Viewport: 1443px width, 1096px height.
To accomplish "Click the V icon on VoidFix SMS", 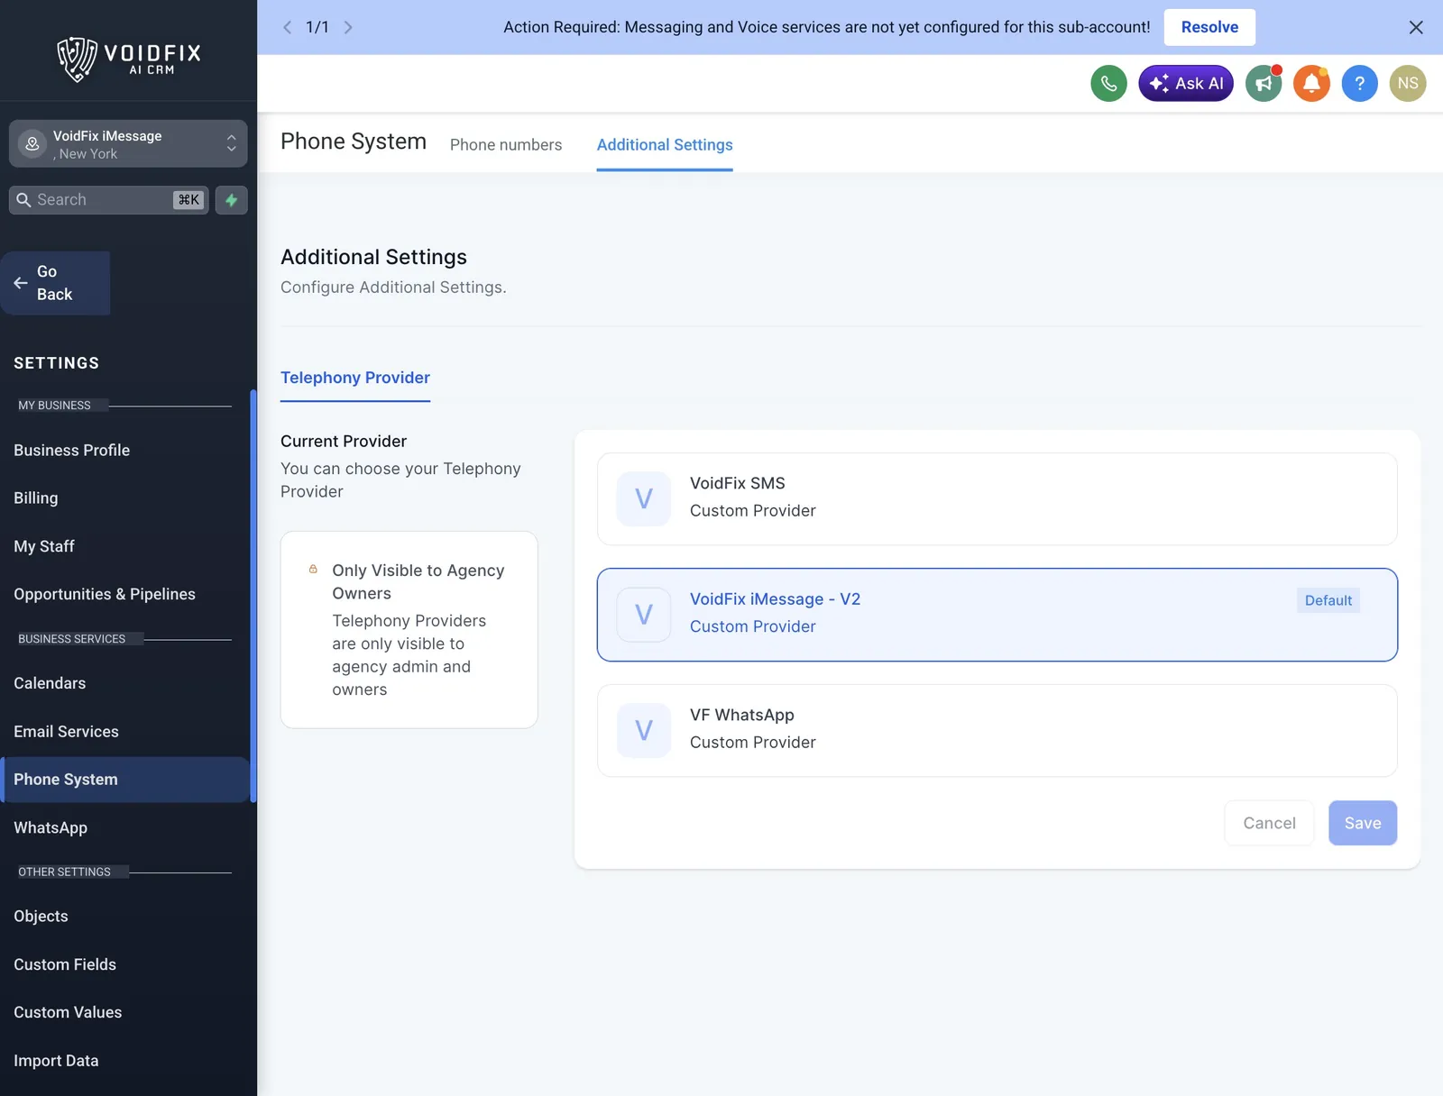I will [x=644, y=498].
